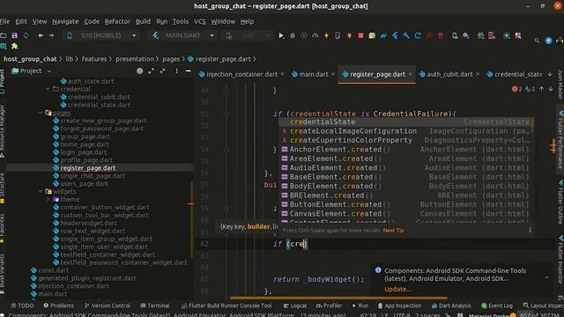This screenshot has width=564, height=317.
Task: Open the wrench settings icon in toolbar
Action: tap(406, 35)
